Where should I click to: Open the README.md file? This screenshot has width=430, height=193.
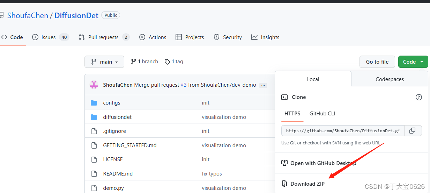point(118,174)
